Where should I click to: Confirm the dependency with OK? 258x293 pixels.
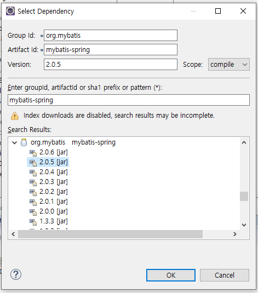pos(171,275)
